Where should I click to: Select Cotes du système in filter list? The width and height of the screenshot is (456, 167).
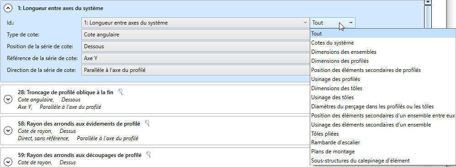332,43
